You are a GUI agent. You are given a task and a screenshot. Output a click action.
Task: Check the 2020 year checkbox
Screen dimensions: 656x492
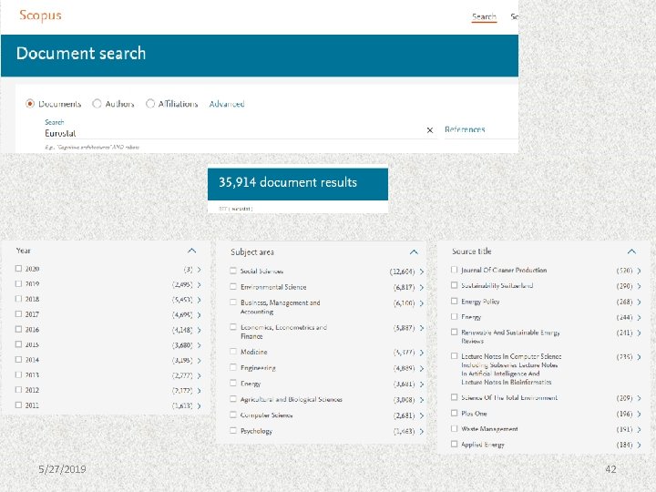[18, 269]
